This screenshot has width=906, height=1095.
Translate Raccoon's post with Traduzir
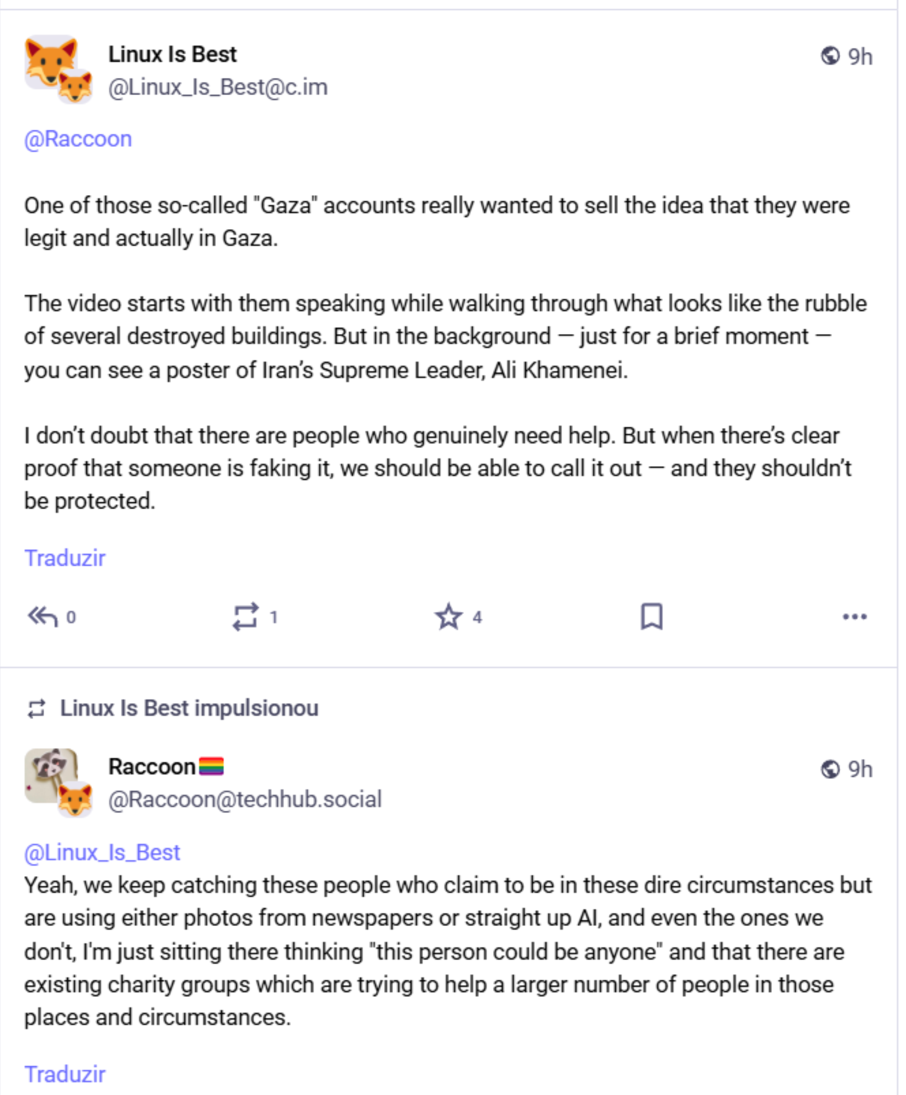[x=65, y=1075]
